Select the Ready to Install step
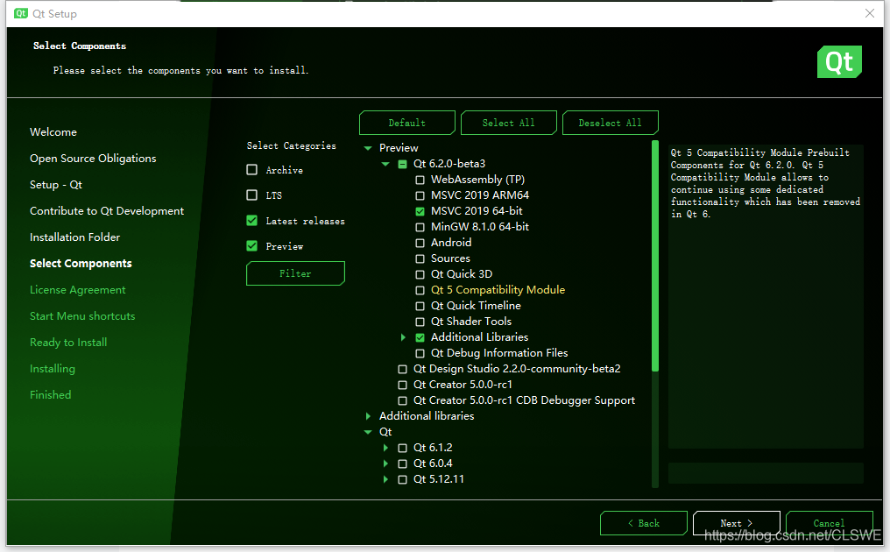 [x=68, y=342]
